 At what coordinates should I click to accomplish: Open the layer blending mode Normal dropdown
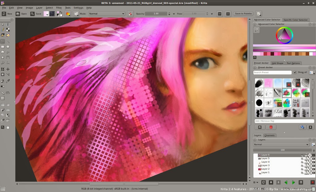tap(281, 144)
